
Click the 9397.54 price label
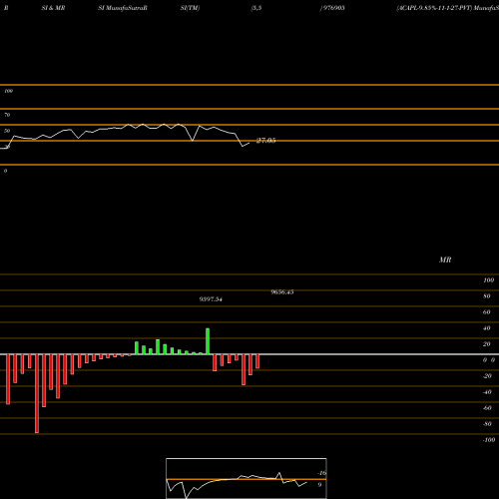(x=211, y=299)
